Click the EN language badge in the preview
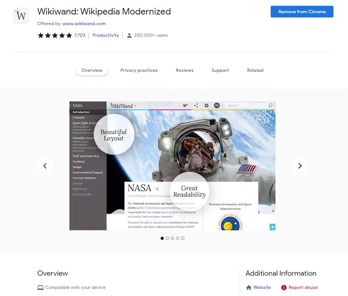Viewport: 348px width, 296px height. click(217, 105)
